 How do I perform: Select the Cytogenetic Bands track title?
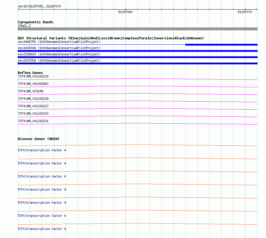[x=36, y=22]
